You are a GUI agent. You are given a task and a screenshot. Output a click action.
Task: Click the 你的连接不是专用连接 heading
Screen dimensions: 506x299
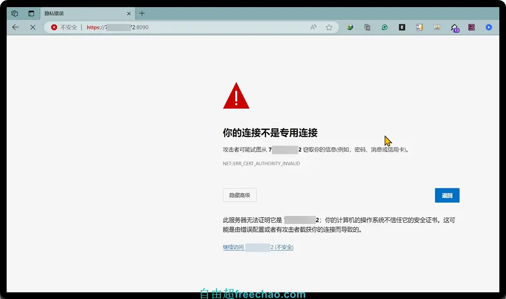[x=270, y=132]
